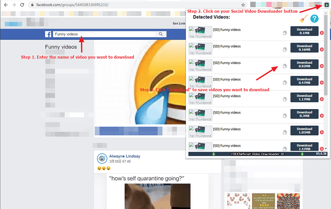The width and height of the screenshot is (331, 209).
Task: Copy link of the 0.82MB video row
Action: 285,66
